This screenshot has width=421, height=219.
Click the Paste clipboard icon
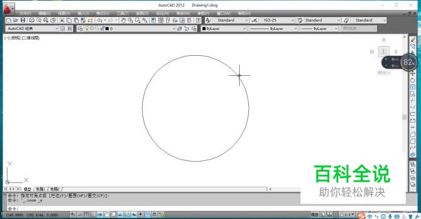pos(76,20)
